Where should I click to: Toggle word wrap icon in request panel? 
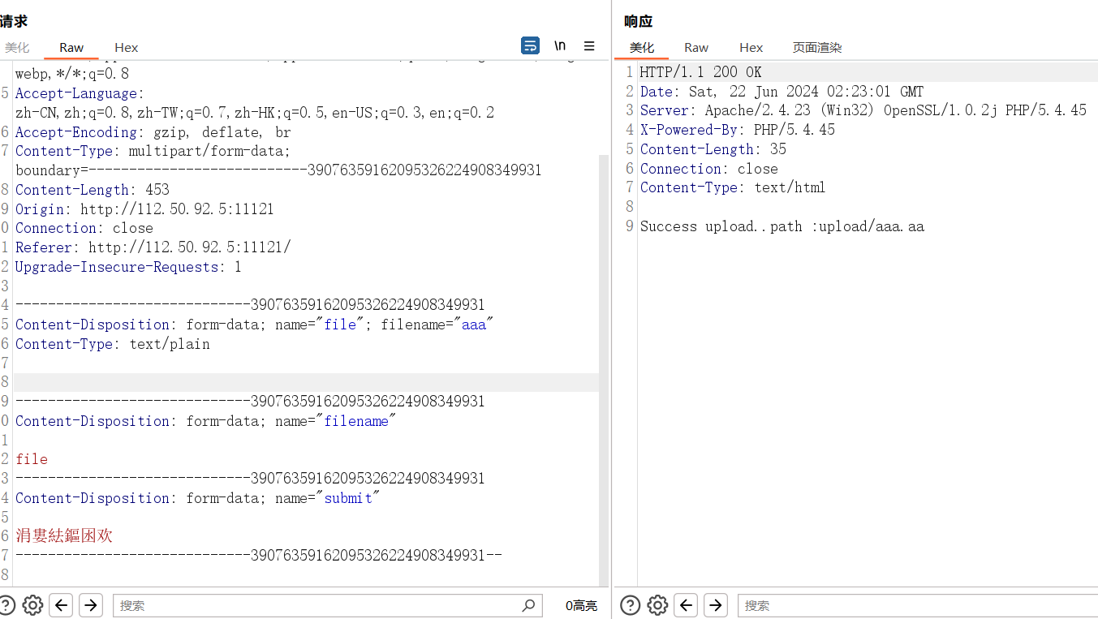click(x=530, y=46)
